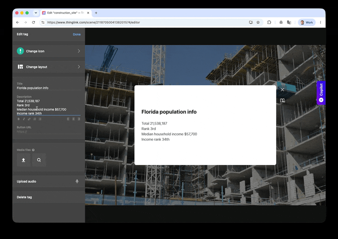Bookmark this page with the star icon
The width and height of the screenshot is (338, 239).
258,22
